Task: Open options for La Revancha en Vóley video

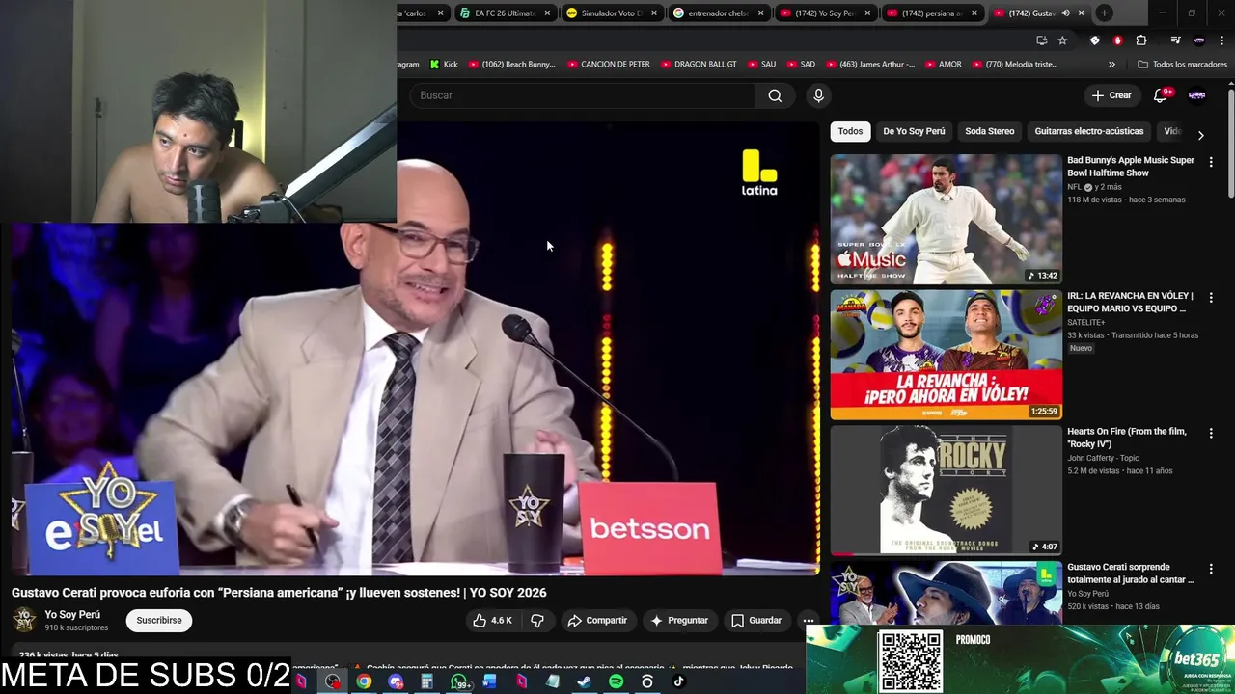Action: 1211,298
